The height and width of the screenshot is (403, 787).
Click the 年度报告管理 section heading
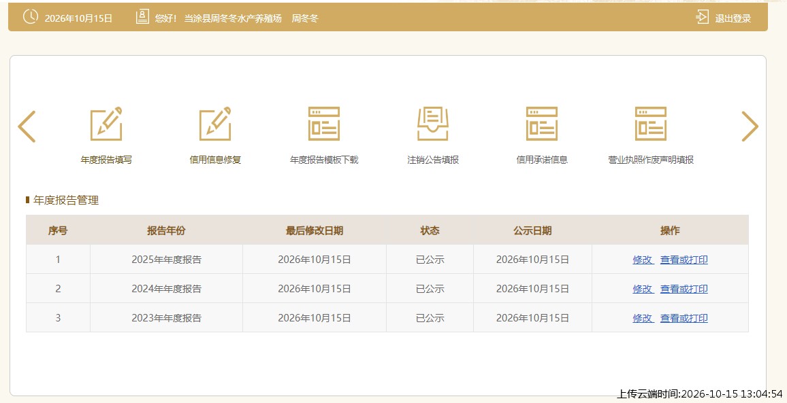click(x=66, y=200)
